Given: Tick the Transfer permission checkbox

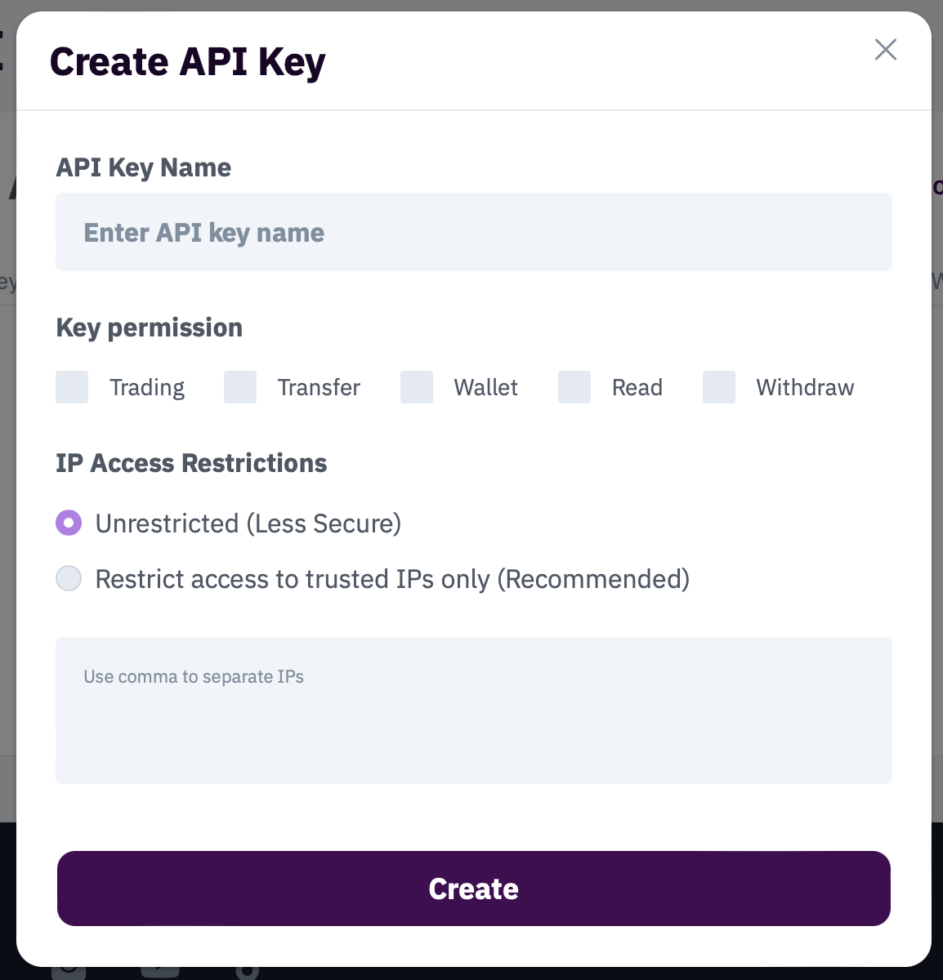Looking at the screenshot, I should [x=240, y=387].
